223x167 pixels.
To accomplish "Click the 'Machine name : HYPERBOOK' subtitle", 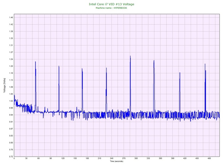I will tap(111, 8).
